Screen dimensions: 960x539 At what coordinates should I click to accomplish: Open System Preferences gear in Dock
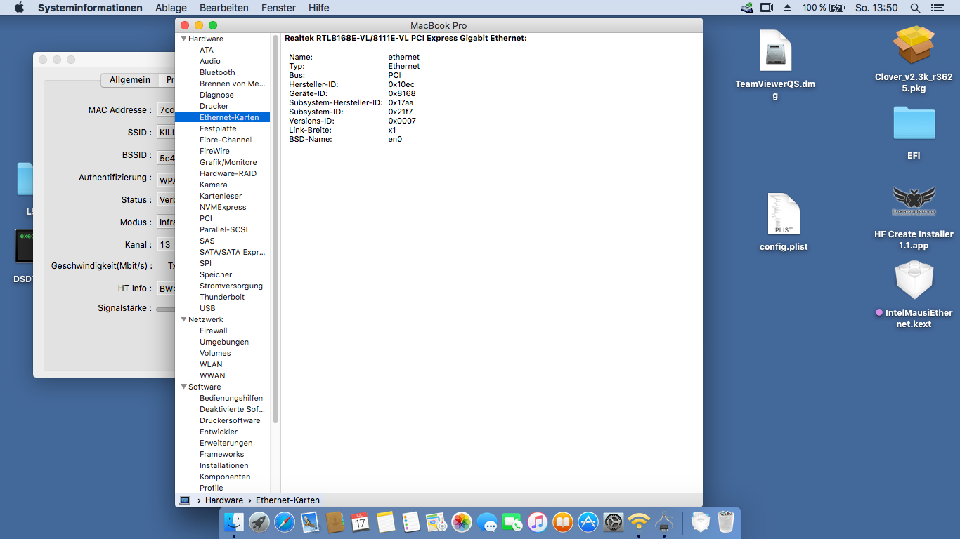[x=614, y=522]
